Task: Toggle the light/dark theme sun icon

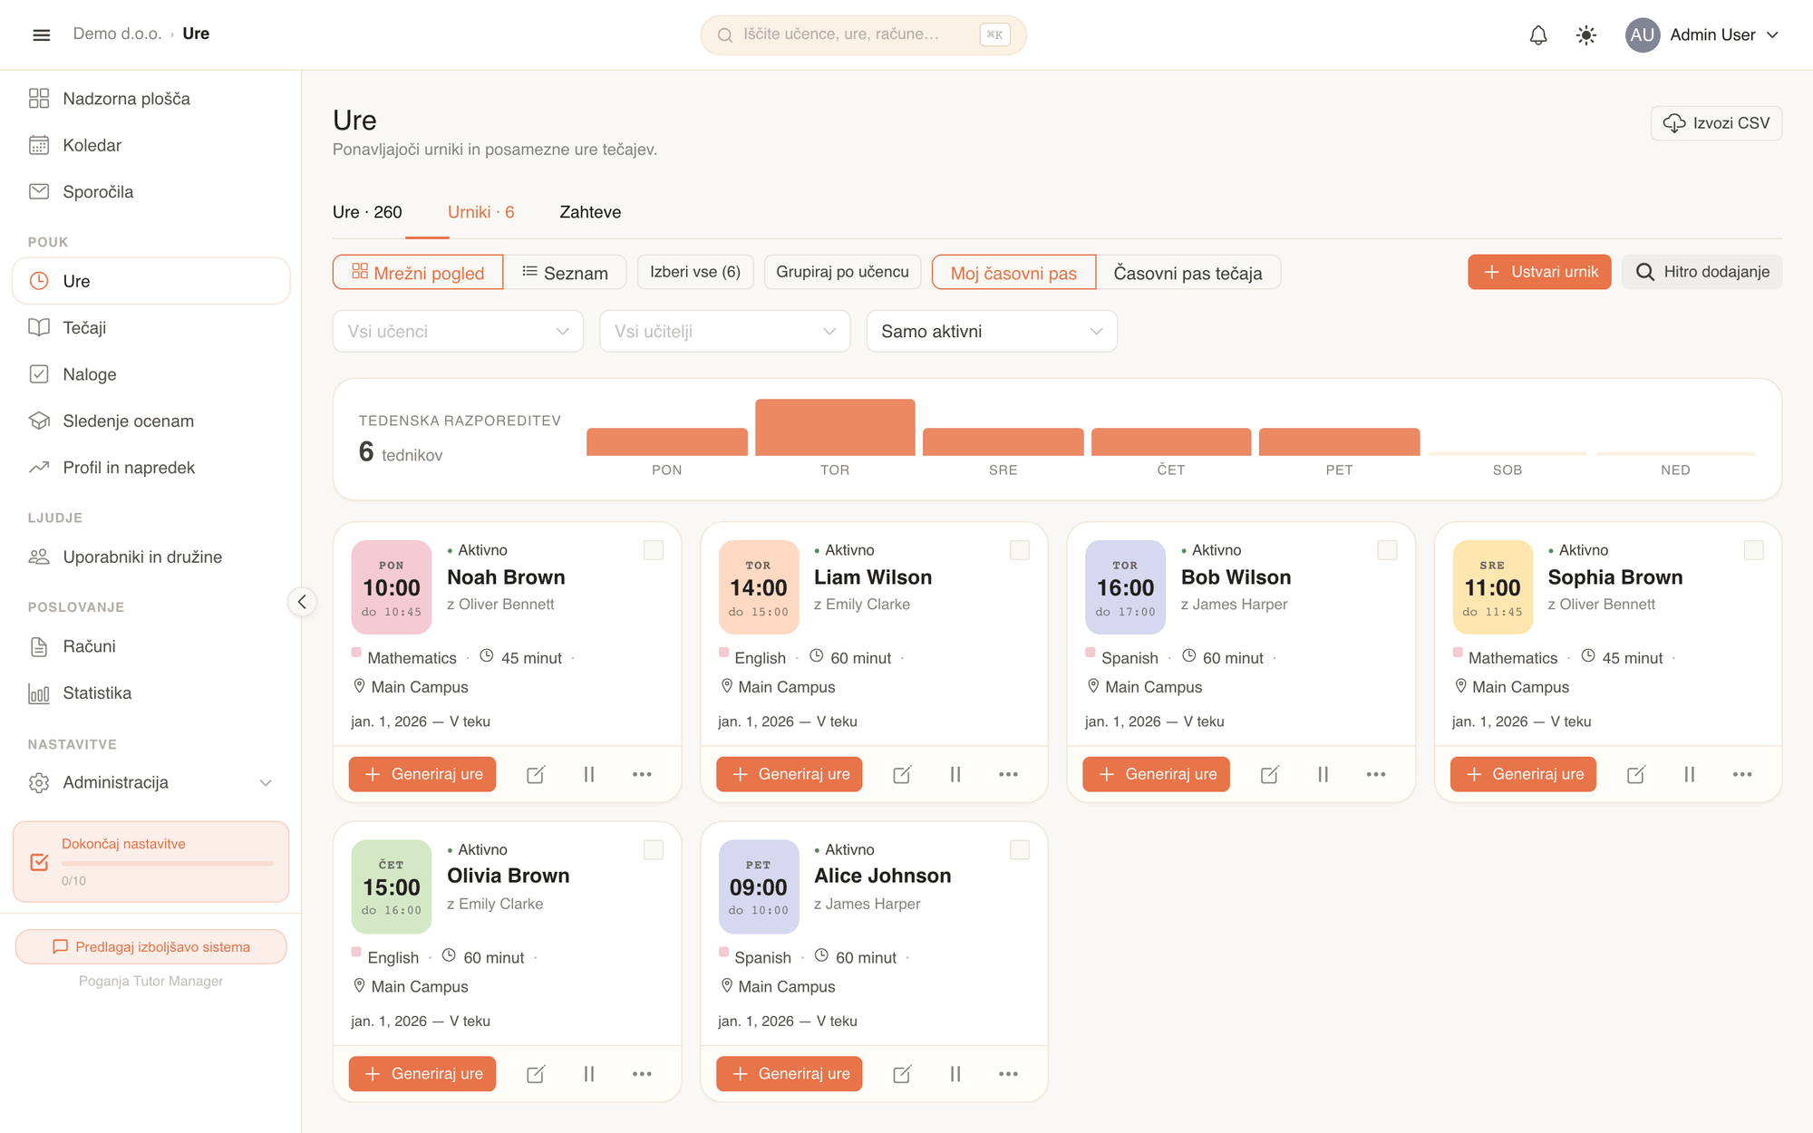Action: point(1586,35)
